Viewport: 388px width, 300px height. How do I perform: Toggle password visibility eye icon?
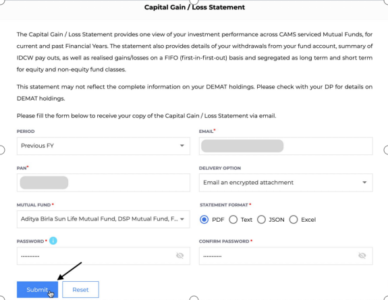pos(180,256)
